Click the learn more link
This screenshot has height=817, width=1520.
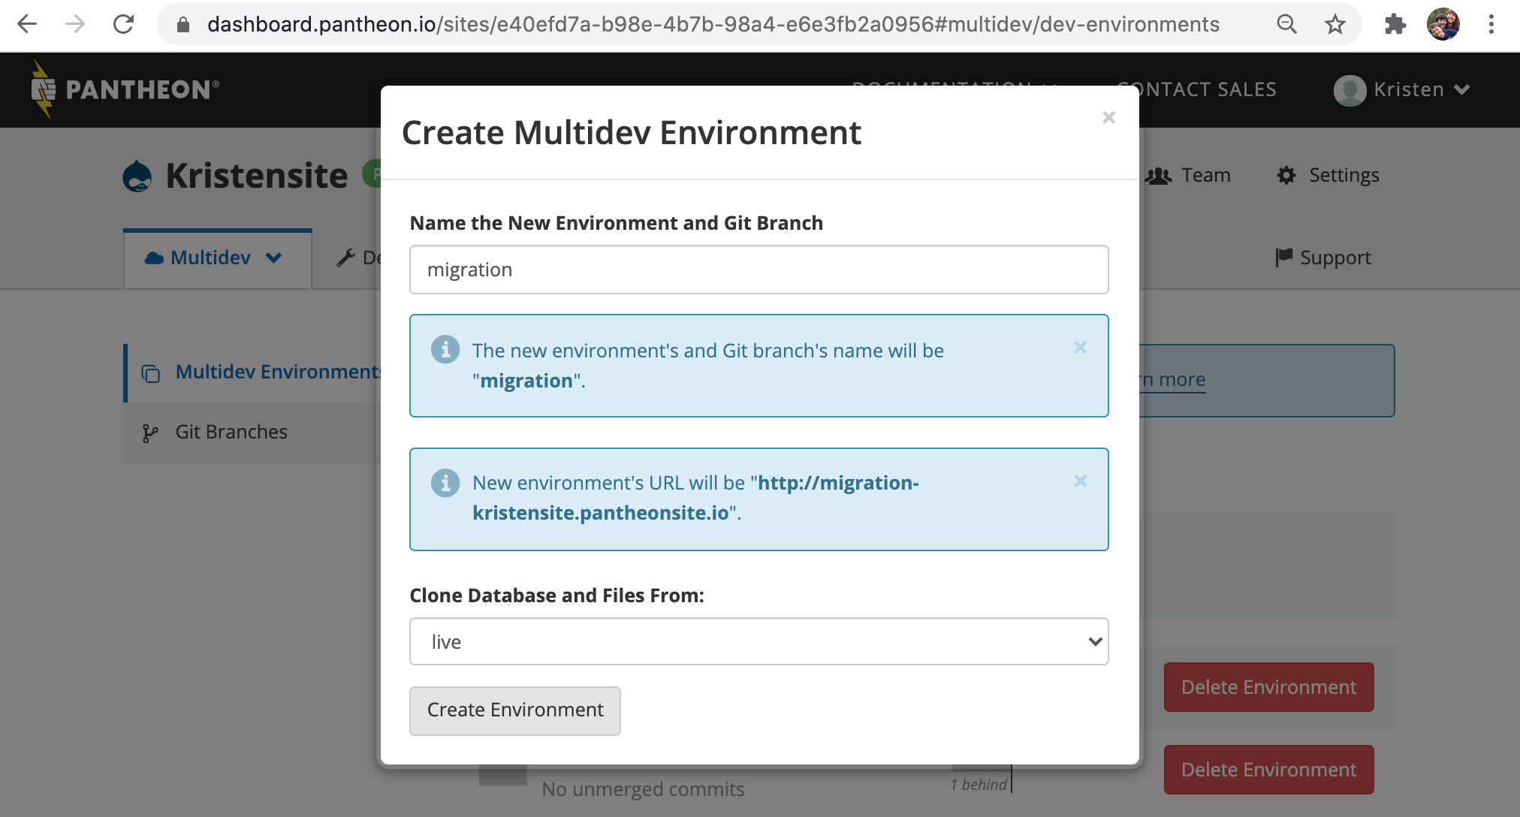coord(1172,379)
